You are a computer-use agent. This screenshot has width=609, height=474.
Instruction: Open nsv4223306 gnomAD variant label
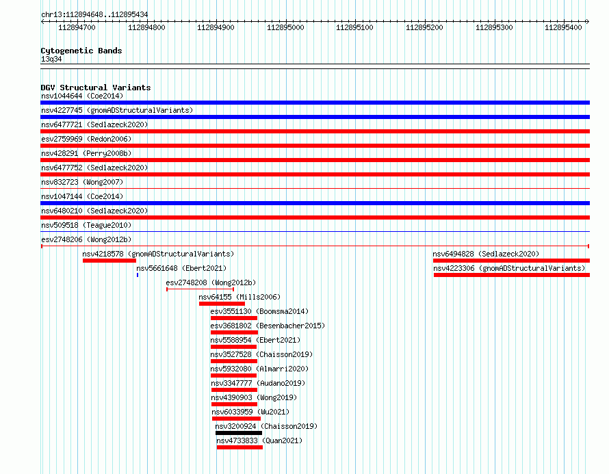(x=509, y=268)
